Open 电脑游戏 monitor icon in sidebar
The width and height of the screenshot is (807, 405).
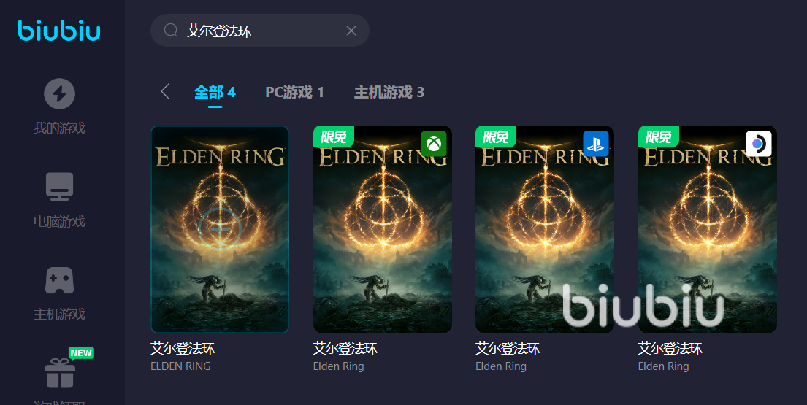[59, 186]
